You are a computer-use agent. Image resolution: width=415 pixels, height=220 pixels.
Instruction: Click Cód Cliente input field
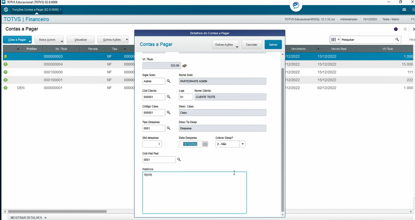point(154,97)
